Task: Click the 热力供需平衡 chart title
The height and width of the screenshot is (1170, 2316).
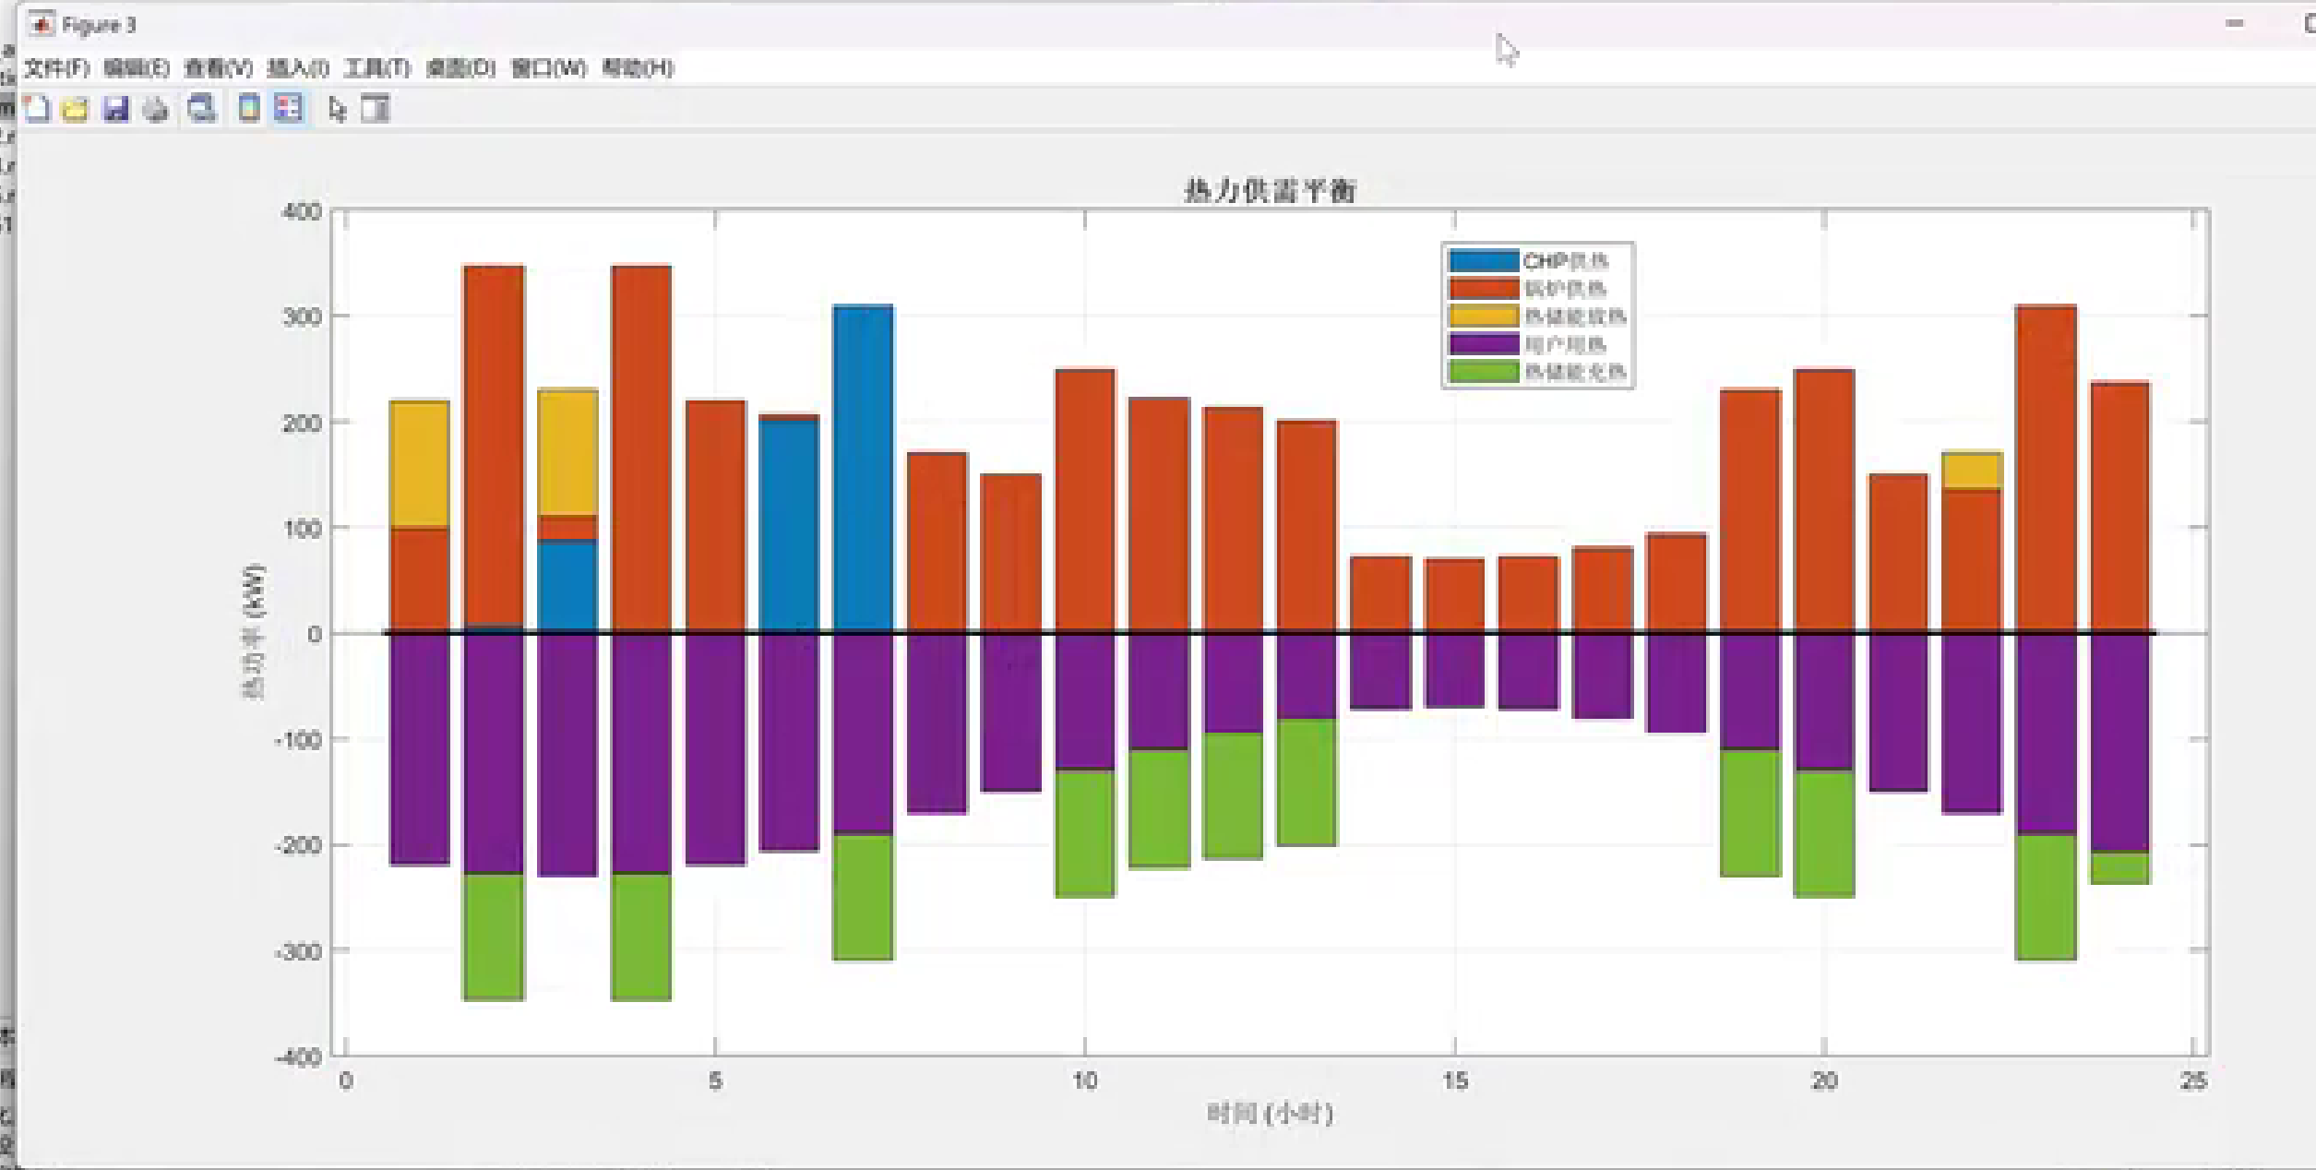Action: 1270,191
